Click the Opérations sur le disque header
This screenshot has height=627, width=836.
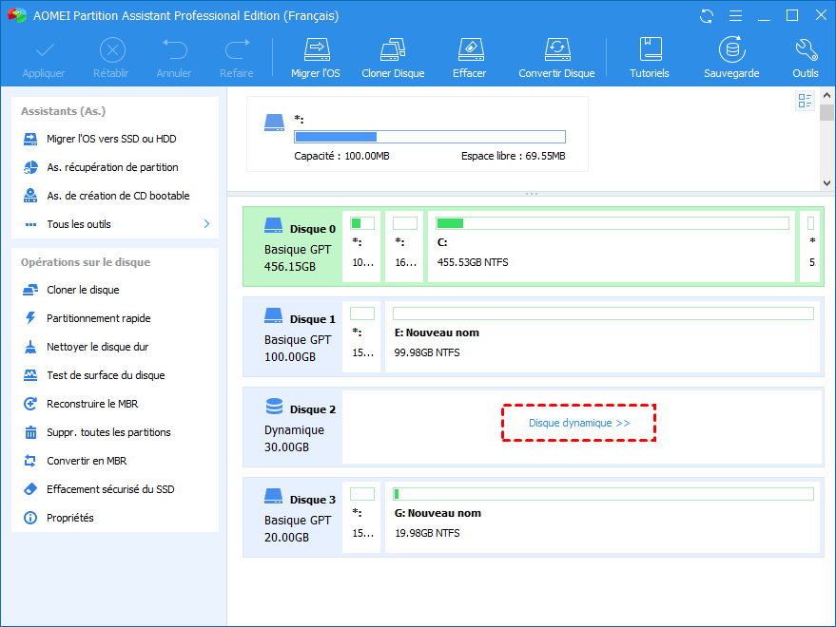point(86,262)
